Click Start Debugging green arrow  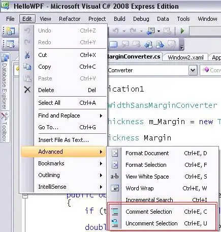[x=182, y=31]
